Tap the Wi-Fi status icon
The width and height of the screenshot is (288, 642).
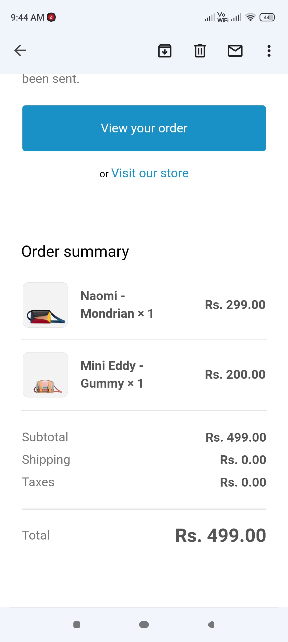coord(250,17)
